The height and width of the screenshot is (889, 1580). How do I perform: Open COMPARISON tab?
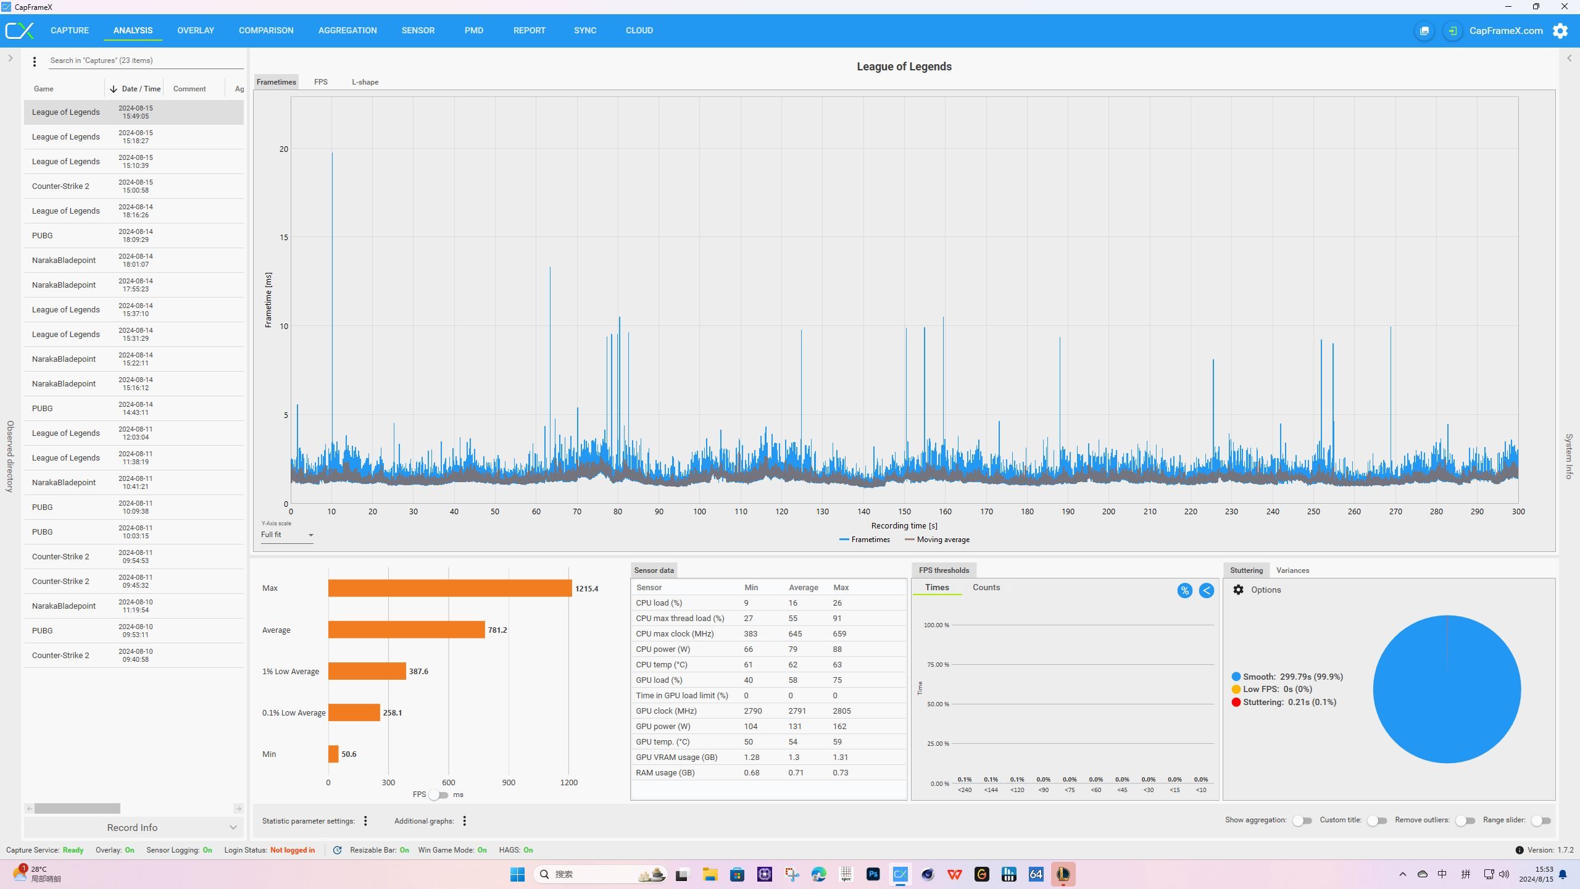266,30
